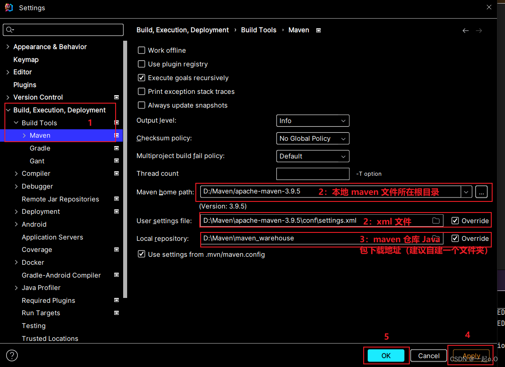The image size is (505, 367).
Task: Click the project icon on the Gradle row
Action: pyautogui.click(x=117, y=148)
